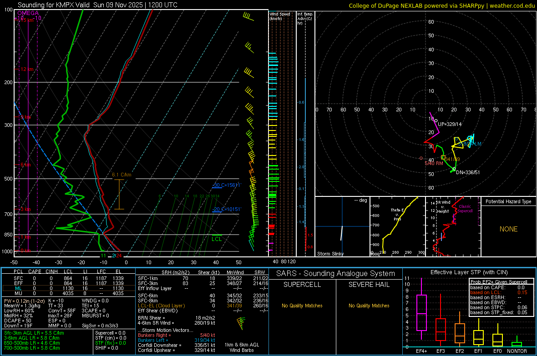Select the DN=336/51 hodograph label
The image size is (537, 356).
pyautogui.click(x=468, y=172)
